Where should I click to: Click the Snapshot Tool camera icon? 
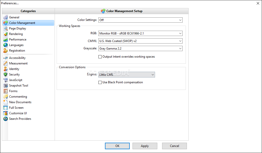click(x=6, y=86)
